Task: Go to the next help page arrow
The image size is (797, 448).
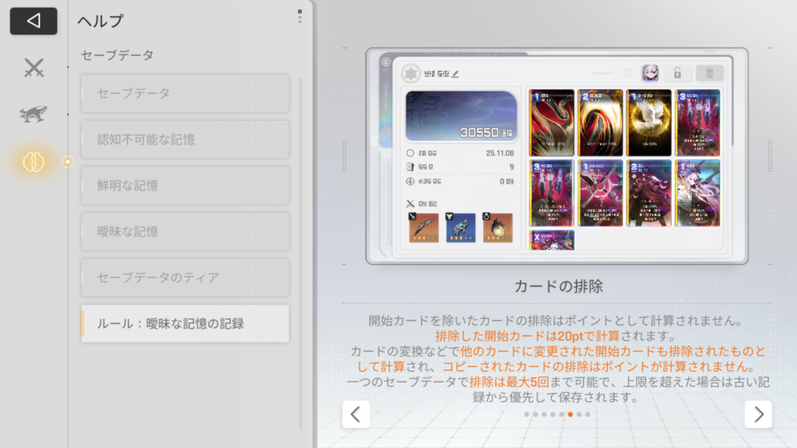Action: click(x=758, y=414)
